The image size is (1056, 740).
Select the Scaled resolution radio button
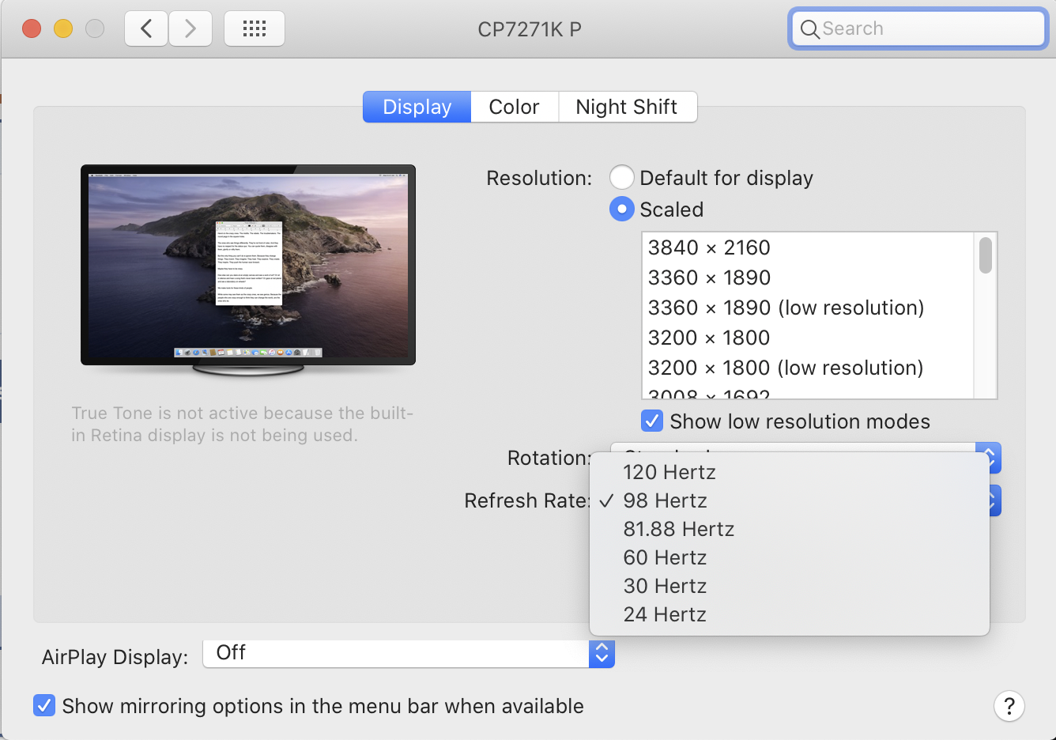pos(622,210)
